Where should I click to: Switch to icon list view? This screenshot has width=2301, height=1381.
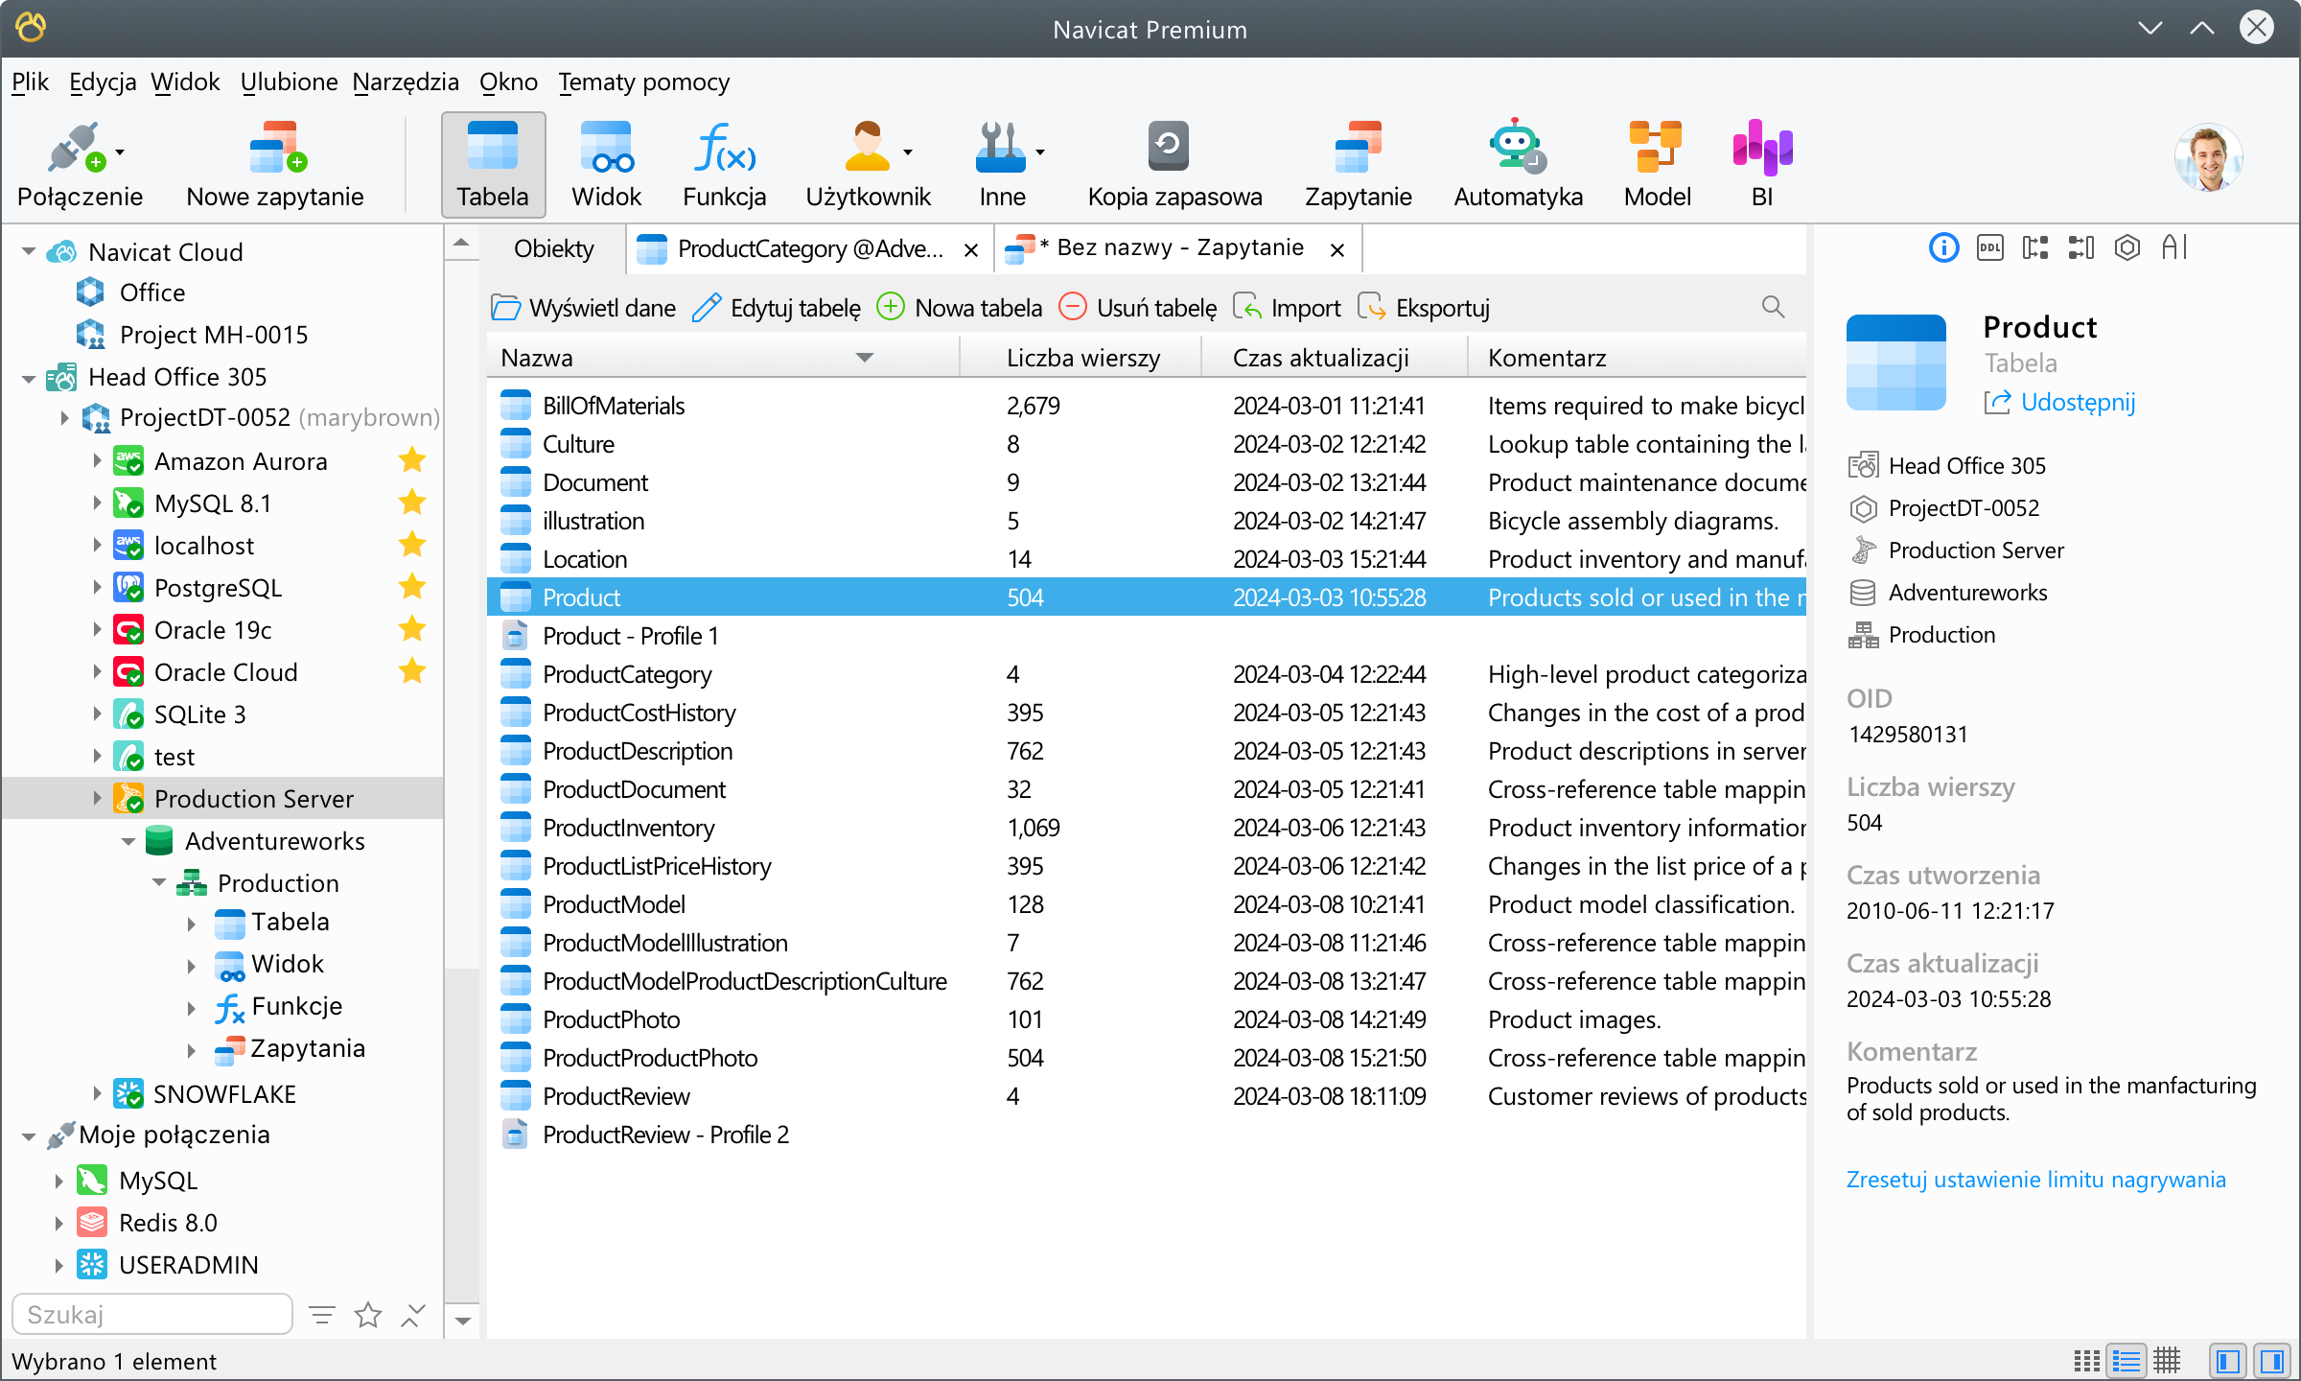(2087, 1361)
